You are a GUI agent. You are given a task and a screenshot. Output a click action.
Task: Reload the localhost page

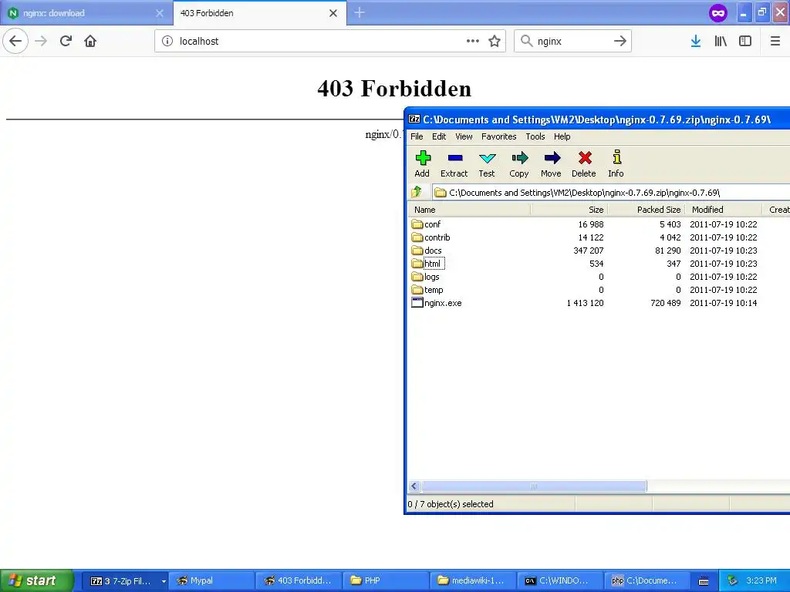coord(66,42)
